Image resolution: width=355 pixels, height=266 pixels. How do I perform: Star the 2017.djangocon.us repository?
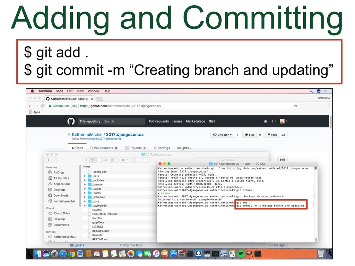[249, 135]
